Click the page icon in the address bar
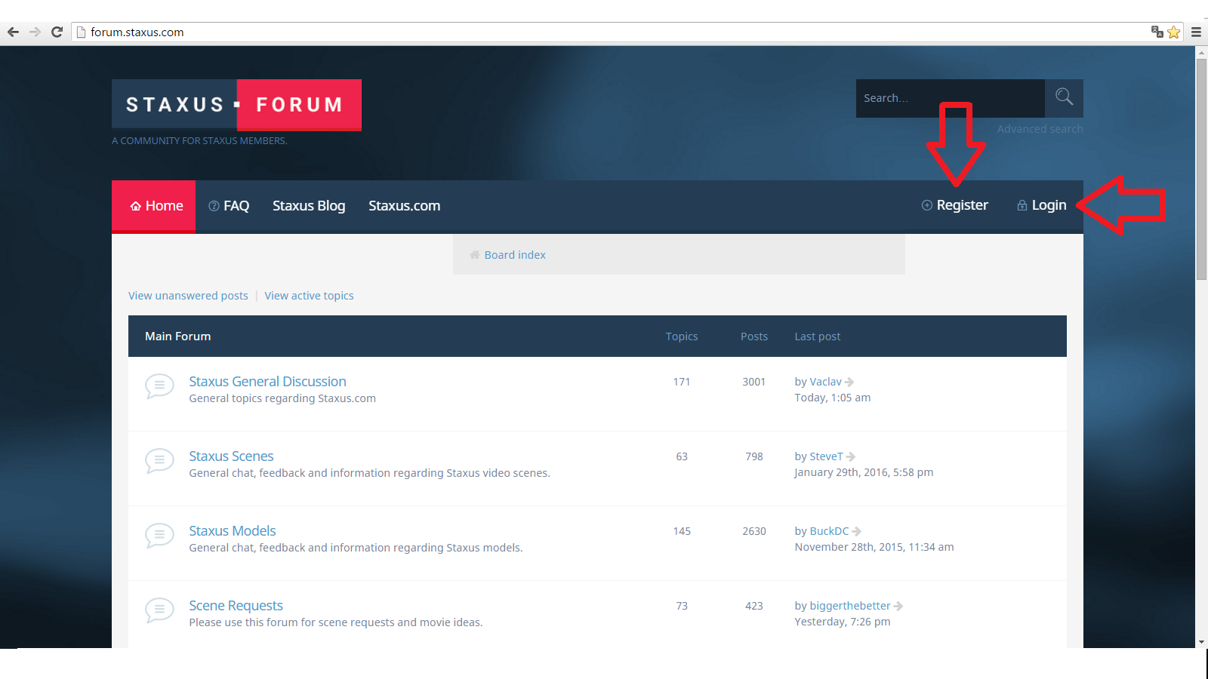Screen dimensions: 1208x679 click(82, 32)
